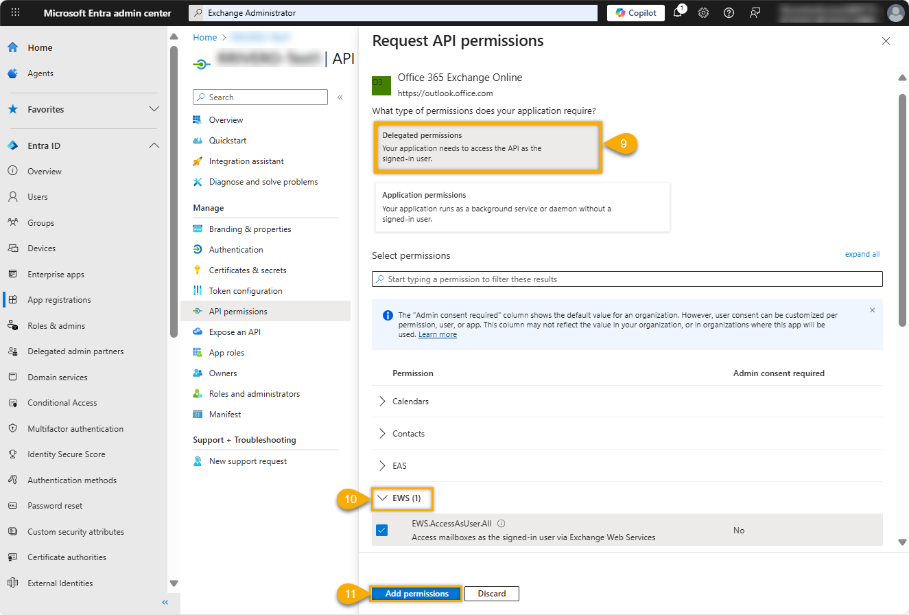The height and width of the screenshot is (615, 909).
Task: Go to Enterprise apps in sidebar
Action: (x=56, y=275)
